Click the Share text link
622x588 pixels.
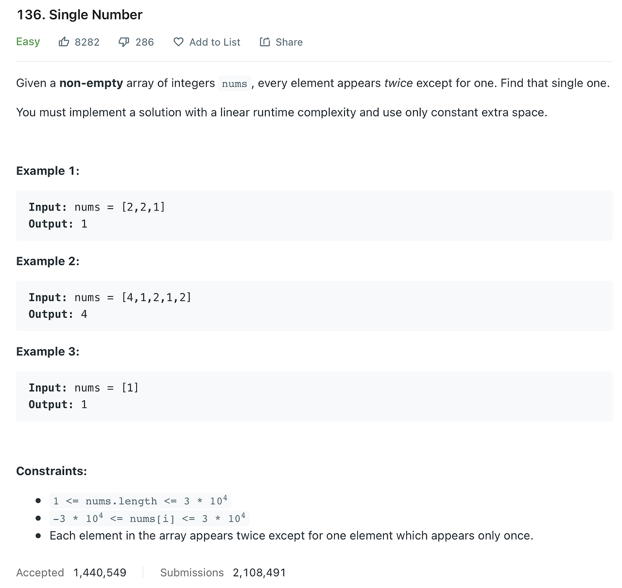(x=289, y=42)
